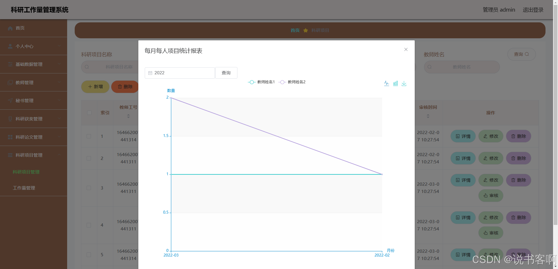This screenshot has height=269, width=558.
Task: Check the select-all checkbox in table header
Action: (89, 113)
